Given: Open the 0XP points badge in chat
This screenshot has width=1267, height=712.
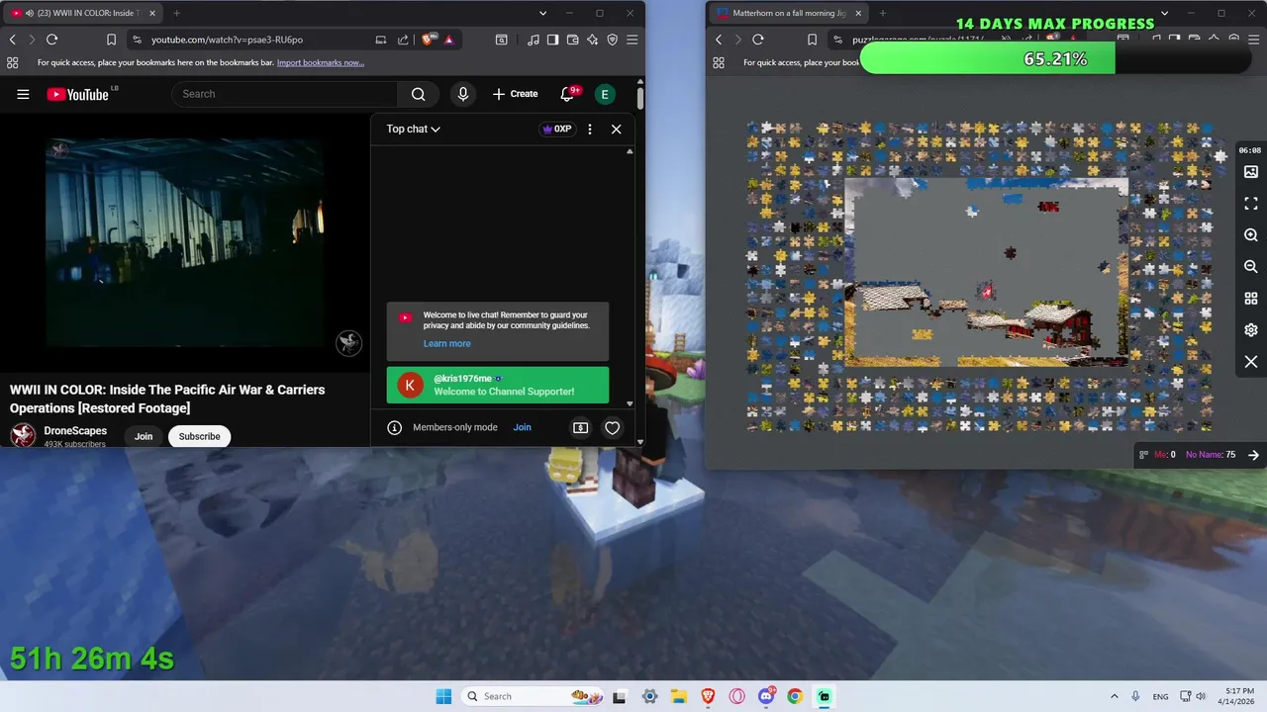Looking at the screenshot, I should [557, 129].
